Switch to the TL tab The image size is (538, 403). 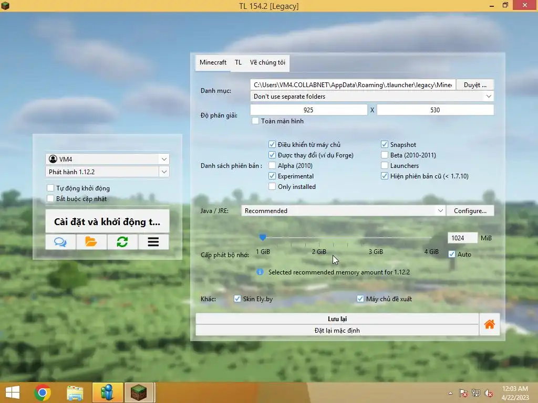pyautogui.click(x=238, y=62)
